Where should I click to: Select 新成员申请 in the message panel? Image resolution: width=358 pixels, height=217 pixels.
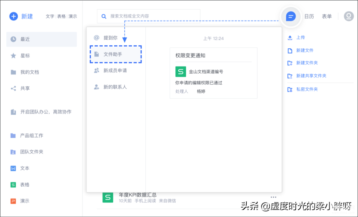(x=116, y=71)
